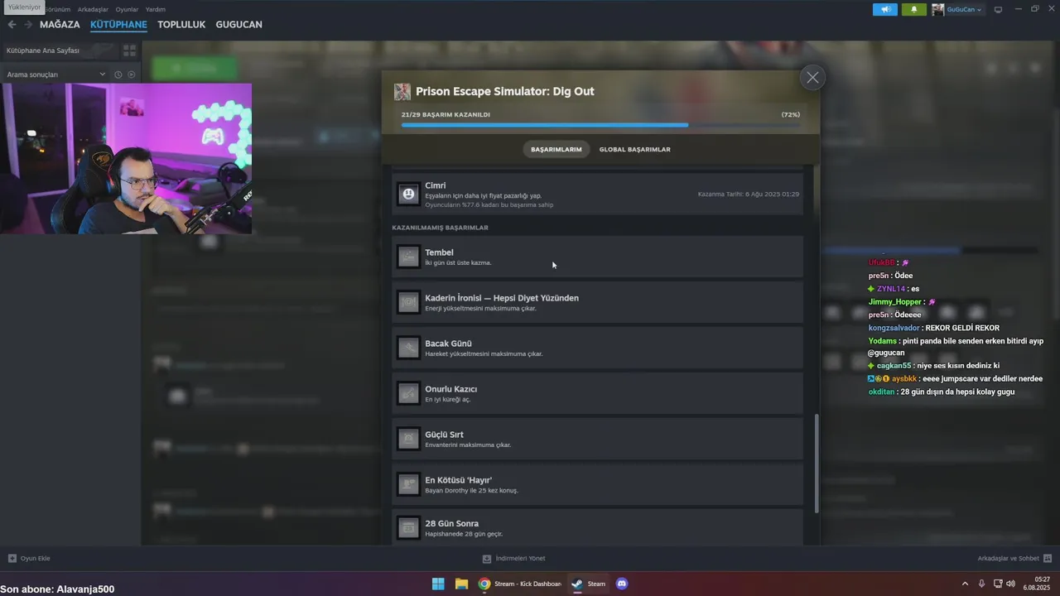Click the Onurlu Kazıcı achievement icon
Screen dimensions: 1060x596
click(x=408, y=393)
